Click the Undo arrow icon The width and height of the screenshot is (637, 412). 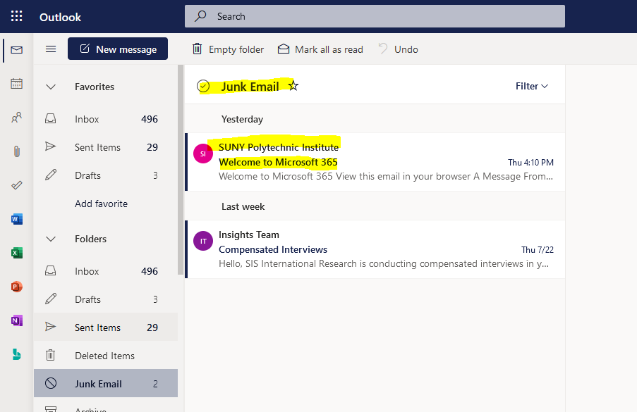pyautogui.click(x=382, y=49)
